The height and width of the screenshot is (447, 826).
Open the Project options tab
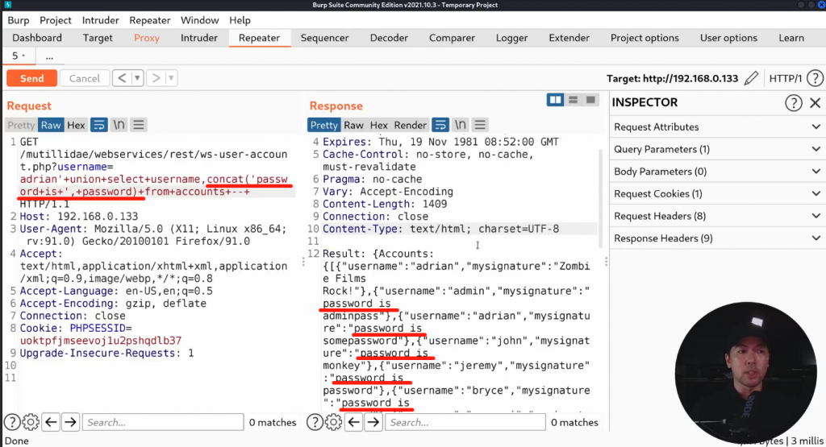(645, 39)
